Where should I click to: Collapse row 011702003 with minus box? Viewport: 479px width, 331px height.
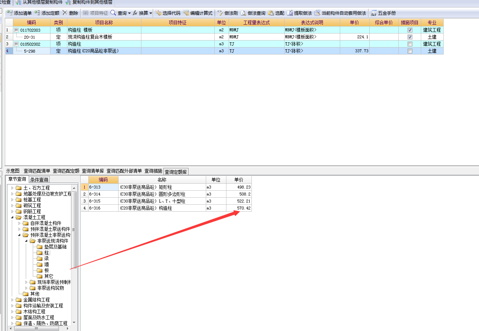(x=16, y=30)
